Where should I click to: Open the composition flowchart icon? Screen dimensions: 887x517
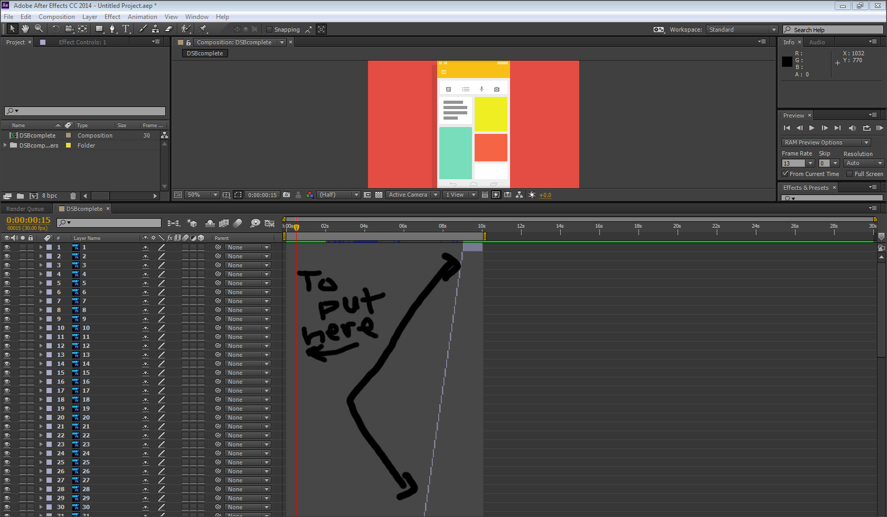point(520,195)
